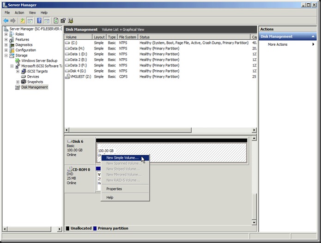Screen dimensions: 321x243
Task: Click the Disk 6 unallocated space block
Action: click(194, 152)
